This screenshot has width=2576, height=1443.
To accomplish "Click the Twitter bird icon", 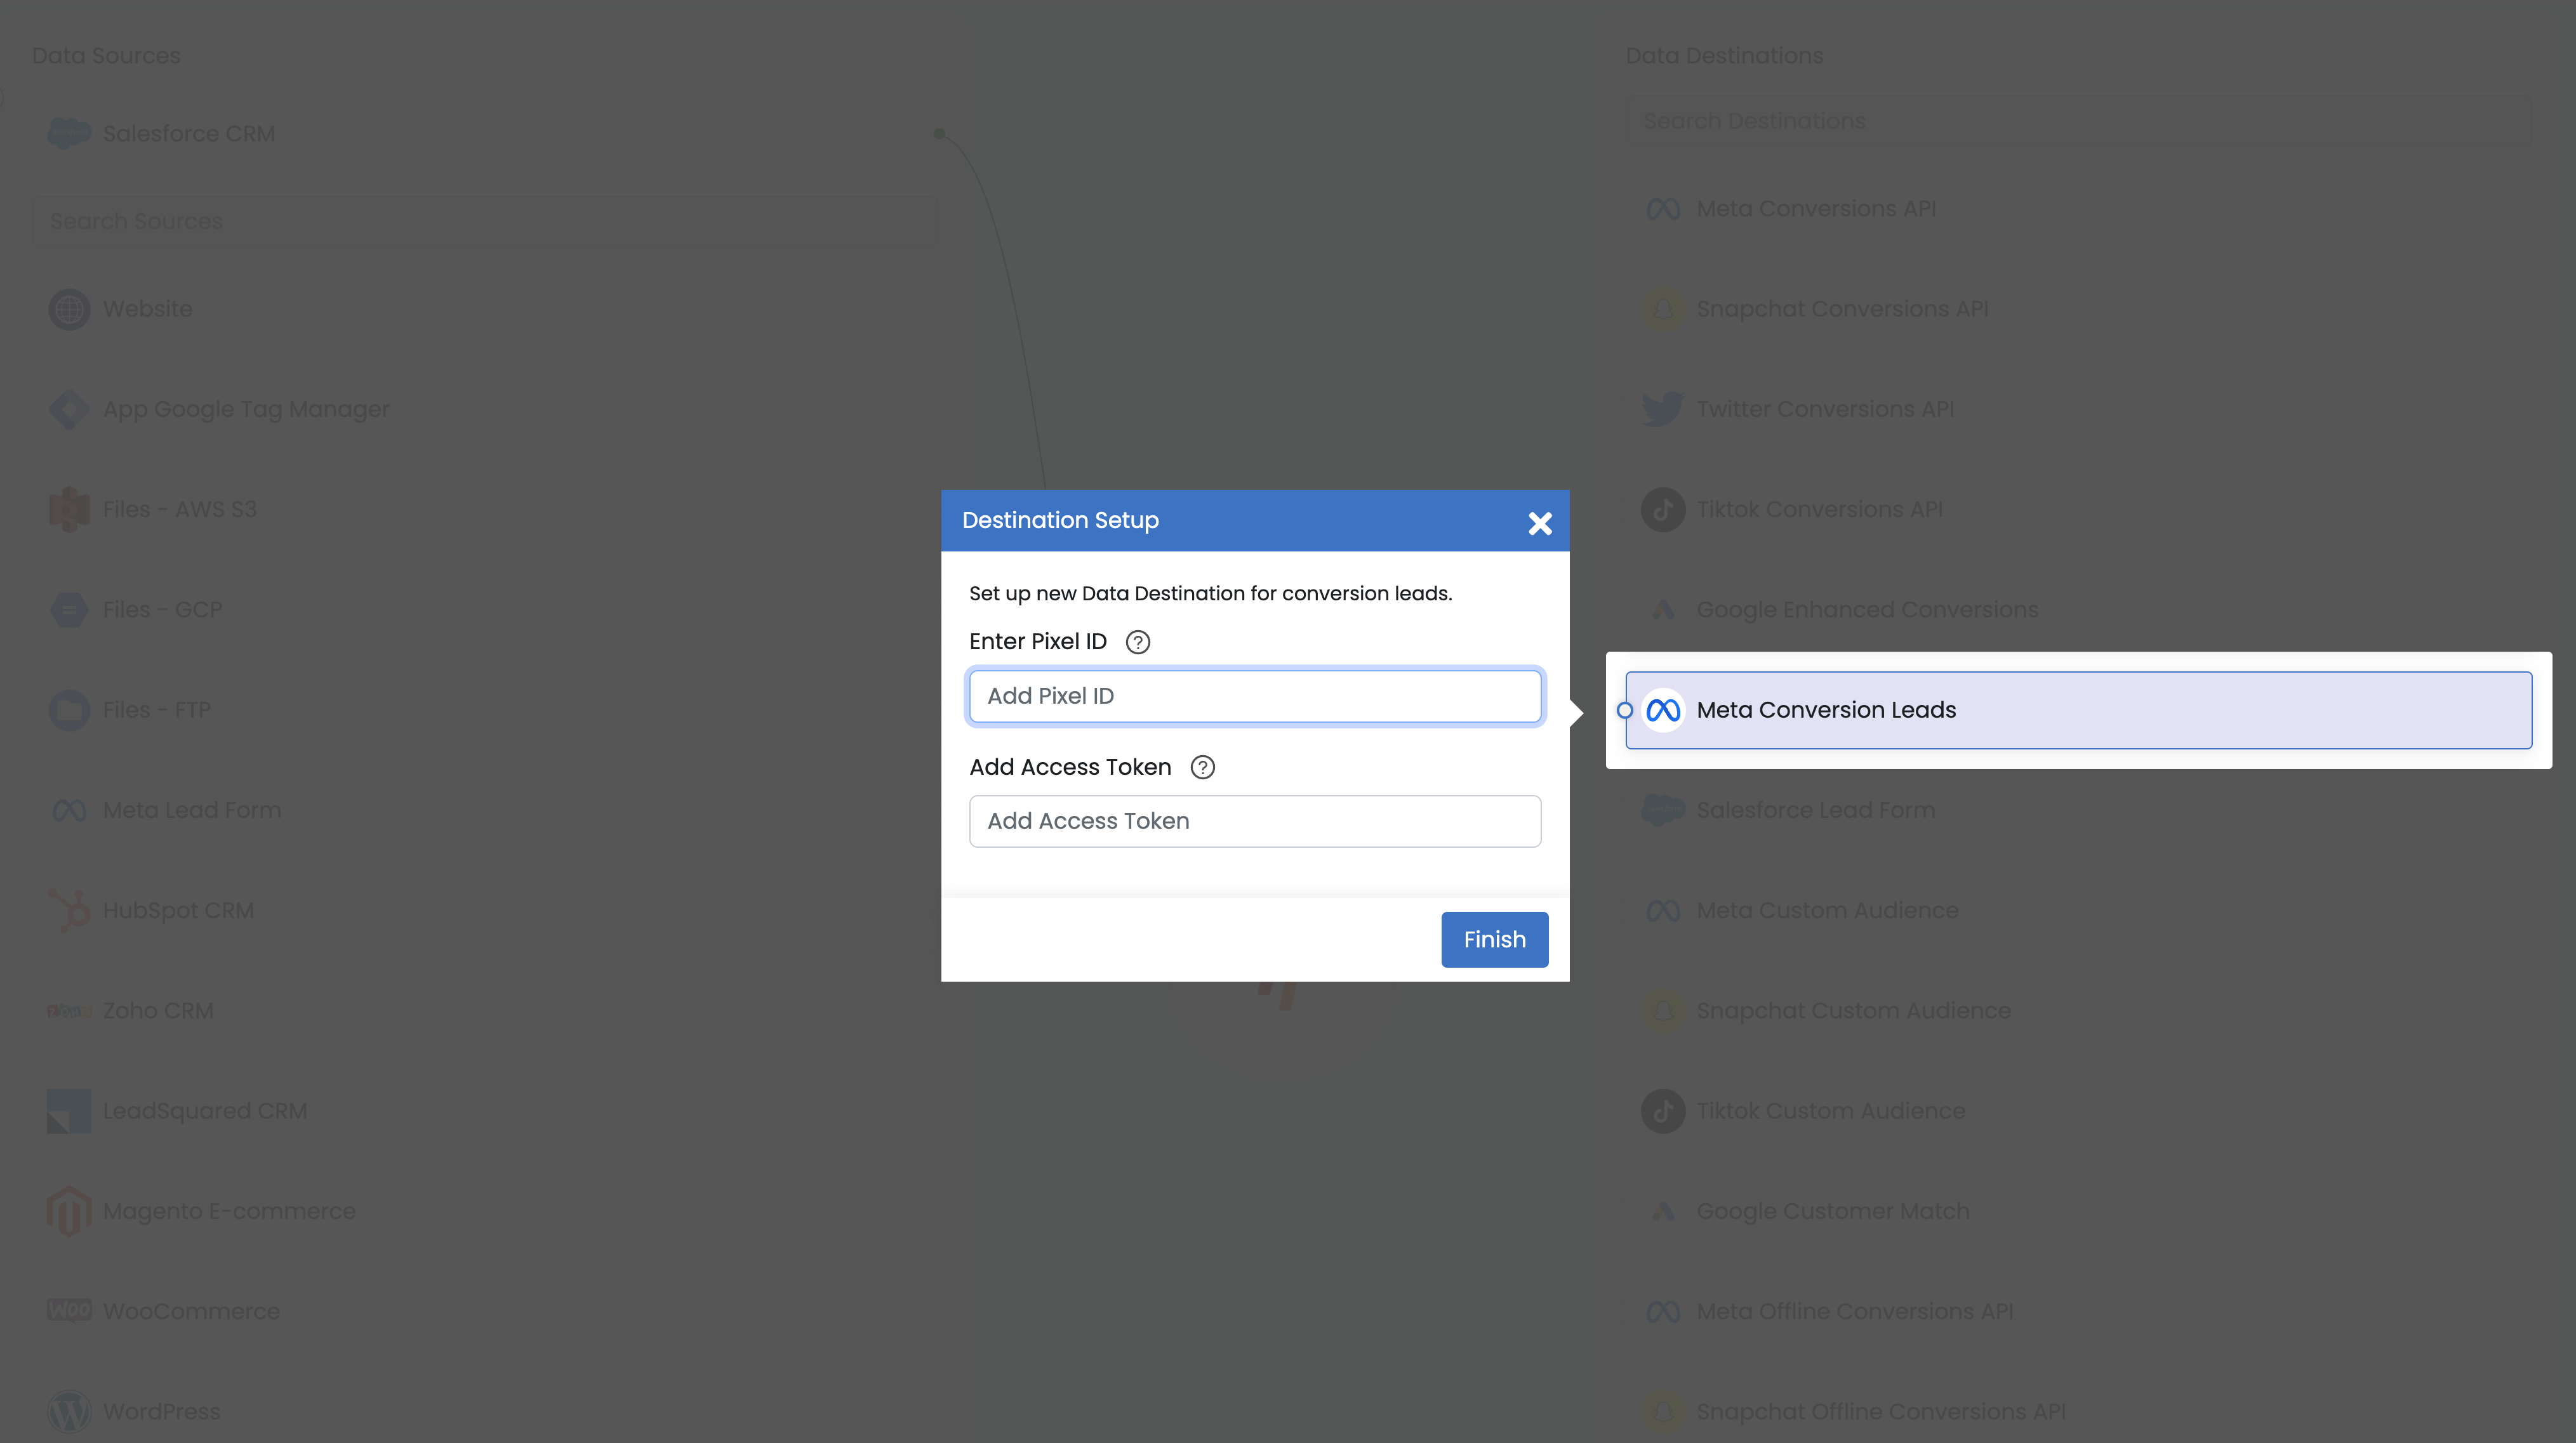I will coord(1663,409).
